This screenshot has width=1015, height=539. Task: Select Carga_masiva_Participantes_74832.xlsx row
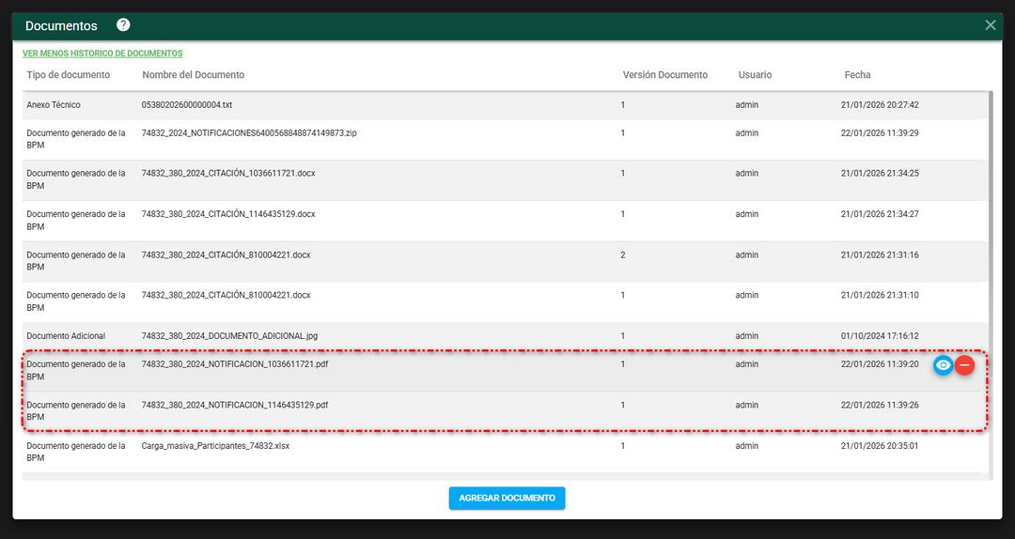click(x=215, y=446)
